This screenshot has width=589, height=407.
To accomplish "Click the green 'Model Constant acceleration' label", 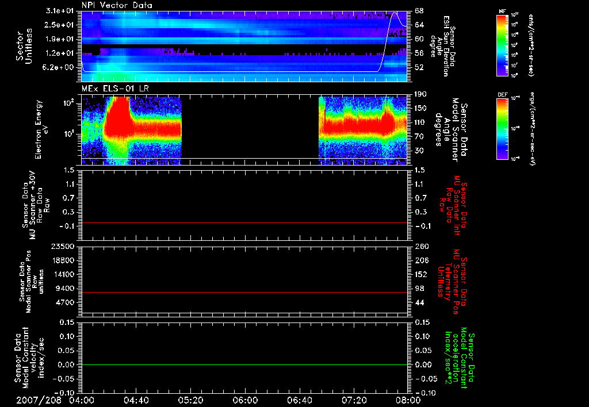I will click(x=460, y=358).
